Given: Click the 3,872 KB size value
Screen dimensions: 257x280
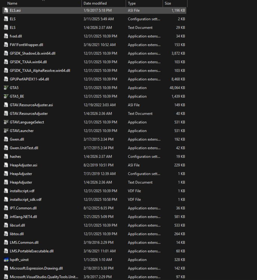Looking at the screenshot, I should tap(178, 53).
